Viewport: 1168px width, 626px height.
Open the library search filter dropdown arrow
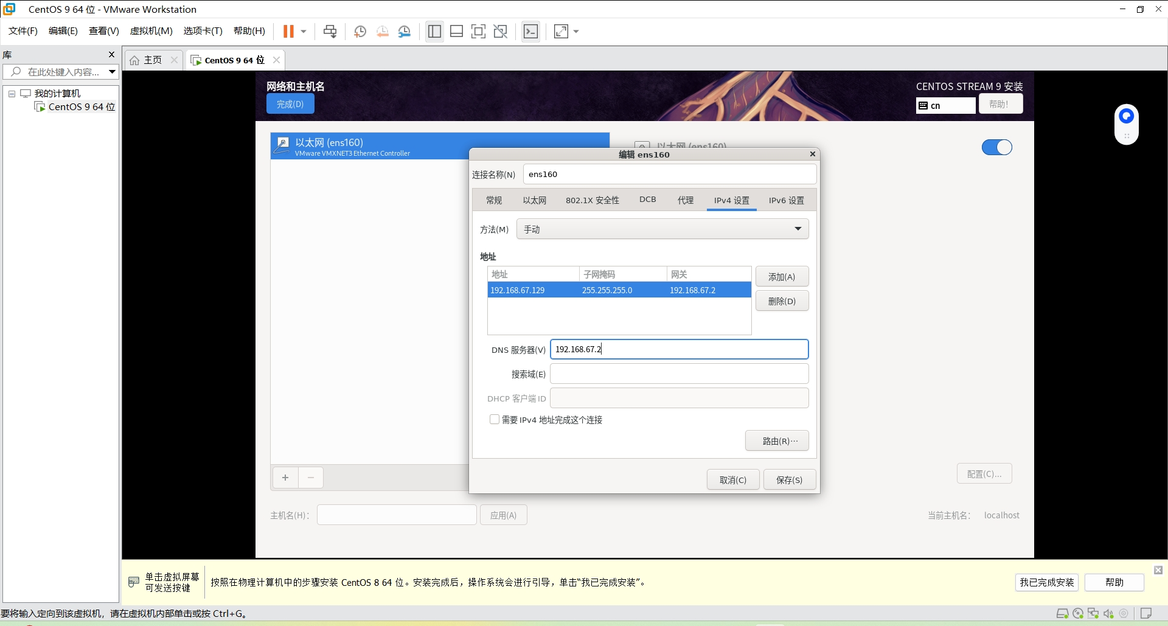tap(112, 72)
